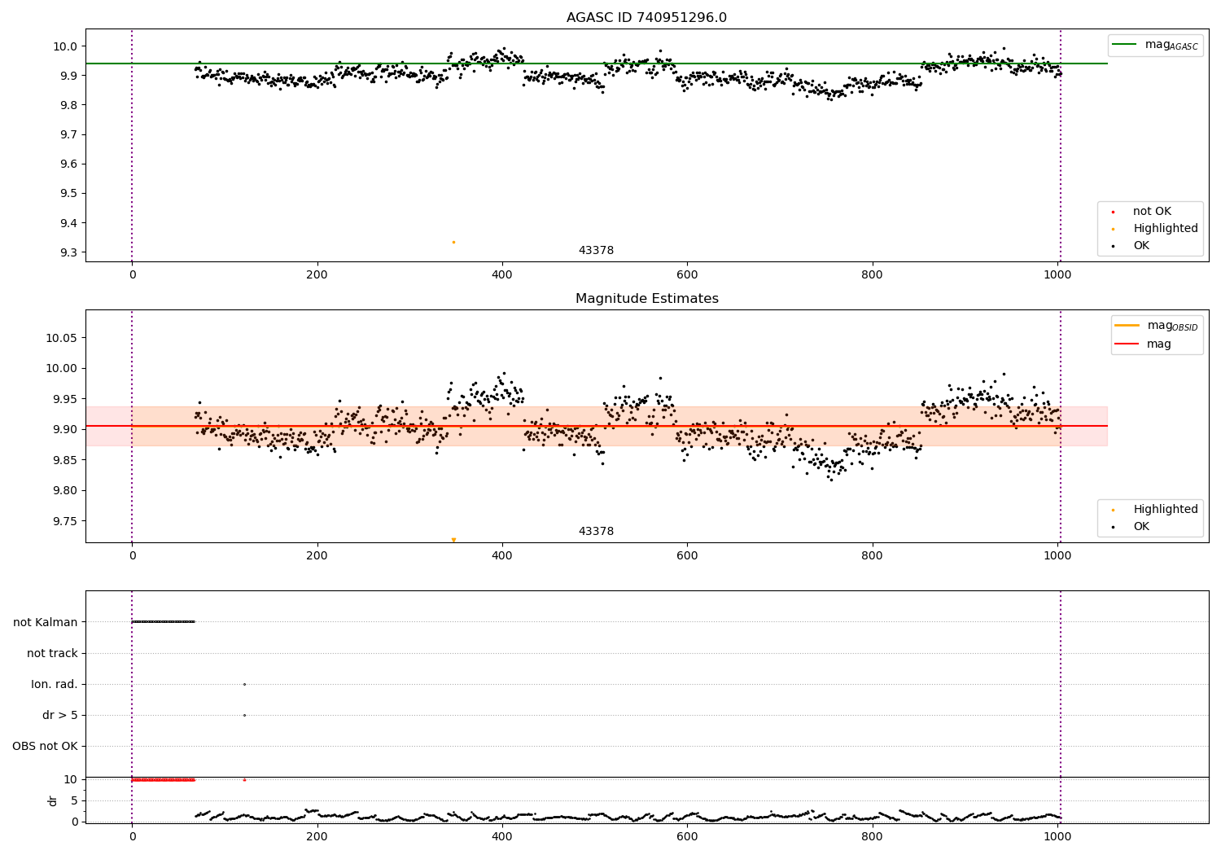Click the green line swatch in mag AGASC legend

point(1124,45)
